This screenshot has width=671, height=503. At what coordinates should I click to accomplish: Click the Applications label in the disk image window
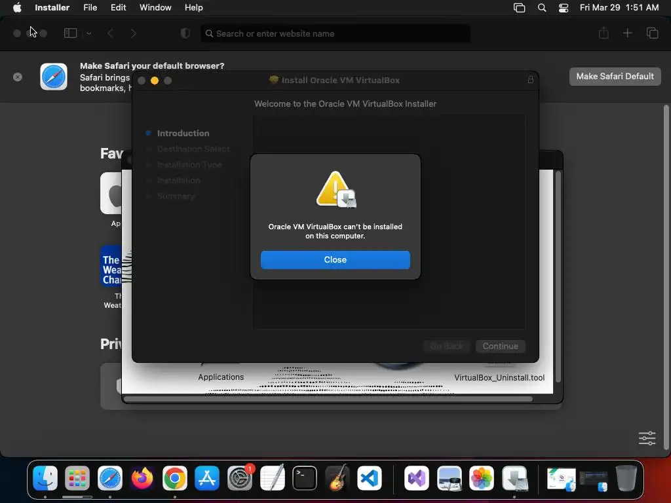click(221, 377)
